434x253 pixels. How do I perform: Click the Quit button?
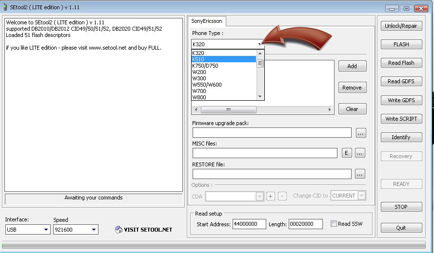(x=401, y=228)
